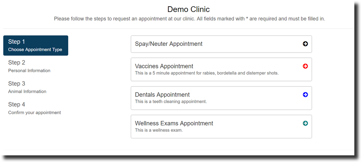Click the red arrow icon for Vaccines

[x=305, y=66]
